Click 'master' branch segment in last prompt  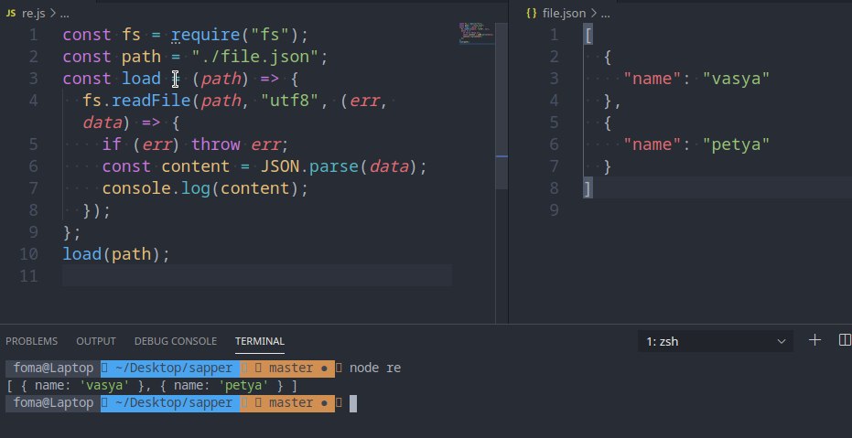(x=291, y=403)
